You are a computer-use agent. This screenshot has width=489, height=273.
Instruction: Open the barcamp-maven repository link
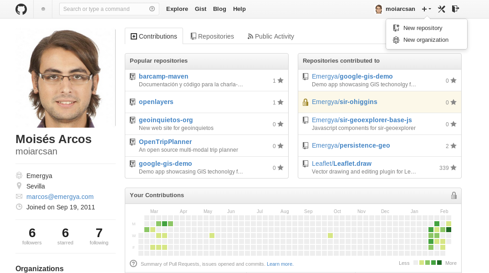163,76
